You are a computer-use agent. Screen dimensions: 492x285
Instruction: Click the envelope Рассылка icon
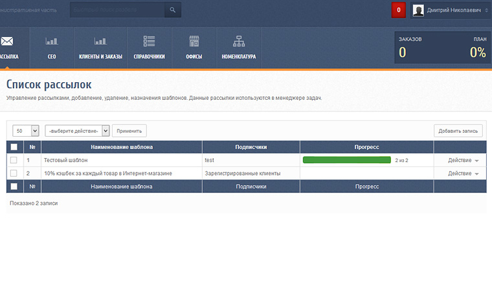(x=7, y=41)
